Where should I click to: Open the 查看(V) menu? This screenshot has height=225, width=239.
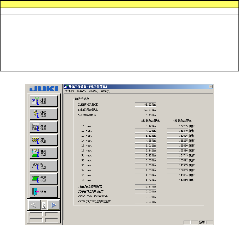pyautogui.click(x=81, y=91)
